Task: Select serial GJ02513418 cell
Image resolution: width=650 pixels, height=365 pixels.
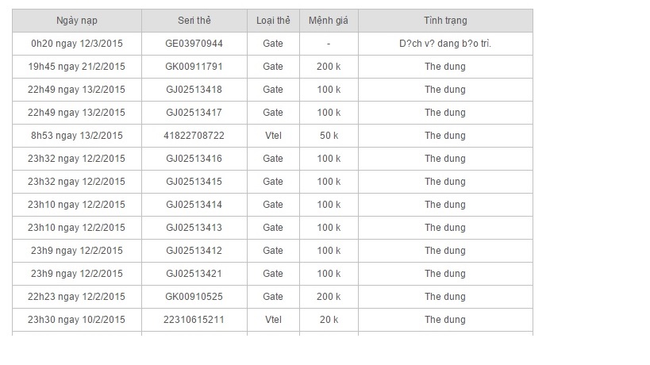Action: pos(194,90)
